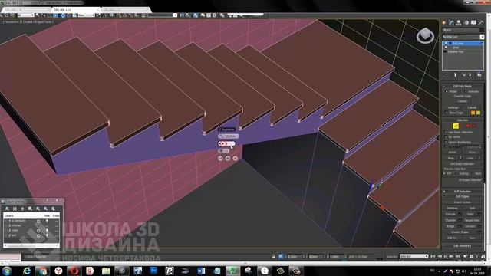Click the orange cage color swatch
Viewport: 491px width, 276px height.
click(x=473, y=113)
